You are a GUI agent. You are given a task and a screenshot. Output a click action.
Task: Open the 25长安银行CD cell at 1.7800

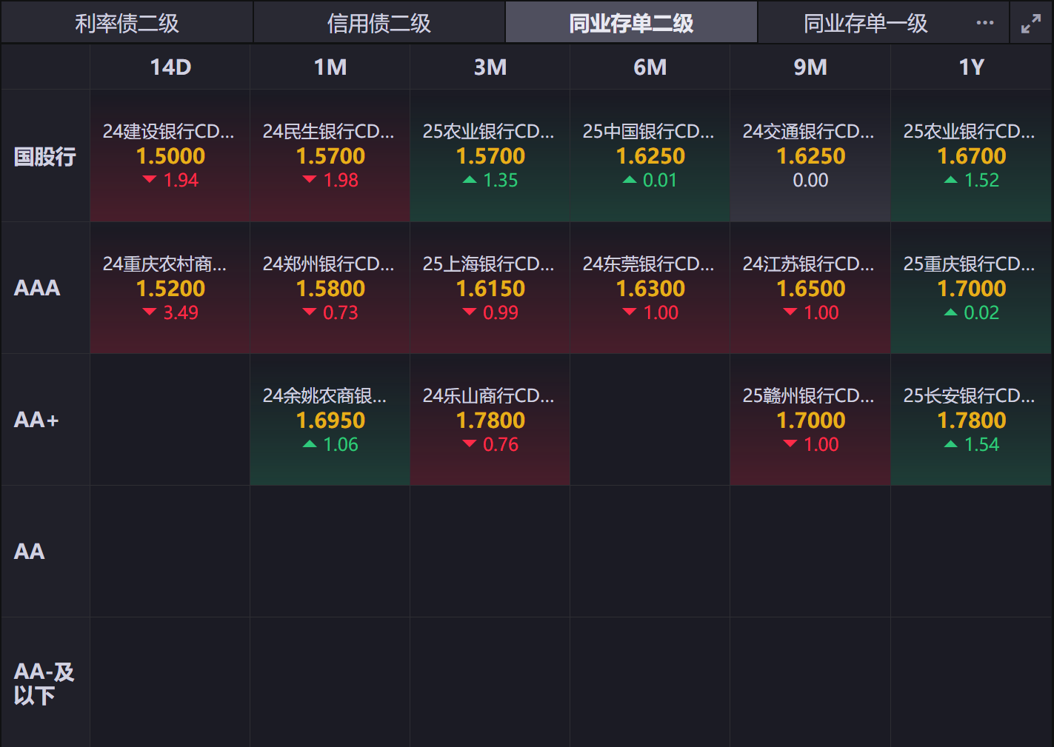coord(971,420)
